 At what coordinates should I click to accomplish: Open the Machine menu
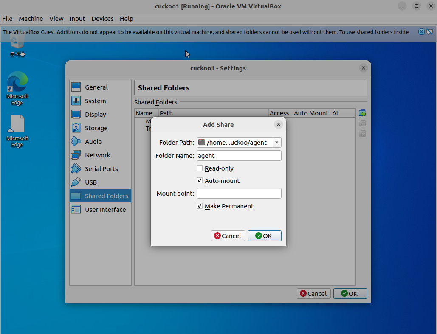(x=31, y=19)
